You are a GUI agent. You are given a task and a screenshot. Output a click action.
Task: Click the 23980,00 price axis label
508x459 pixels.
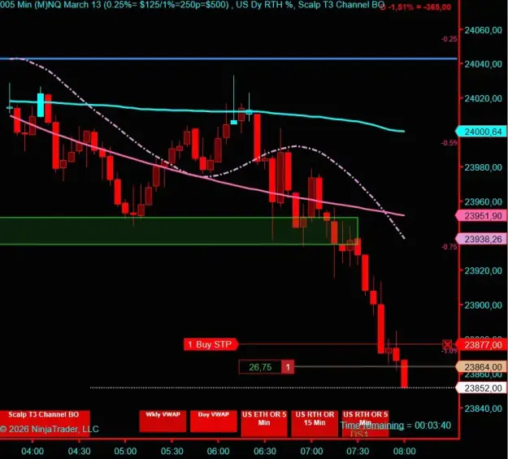pos(483,167)
